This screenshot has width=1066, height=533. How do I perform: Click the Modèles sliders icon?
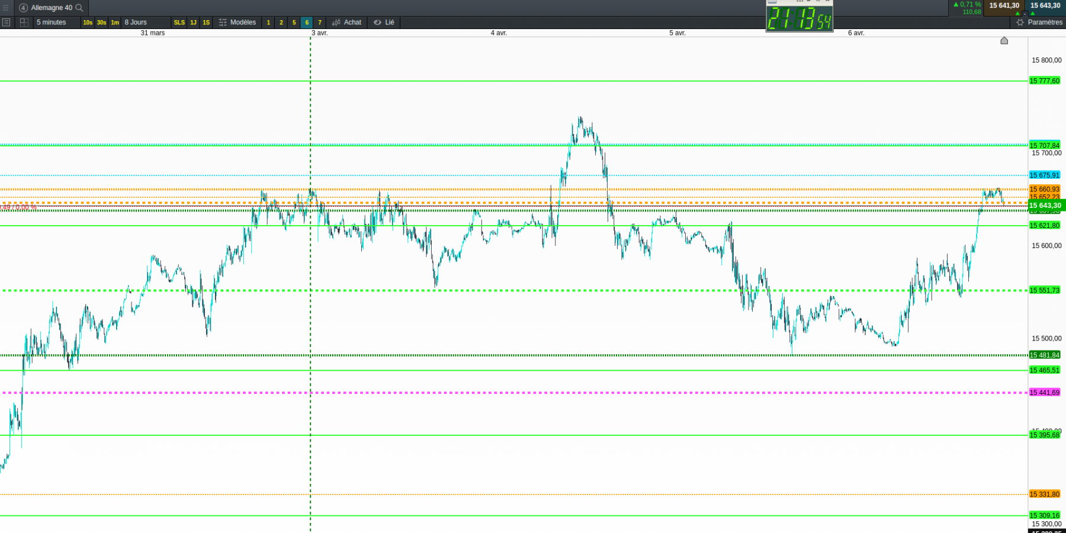click(223, 23)
